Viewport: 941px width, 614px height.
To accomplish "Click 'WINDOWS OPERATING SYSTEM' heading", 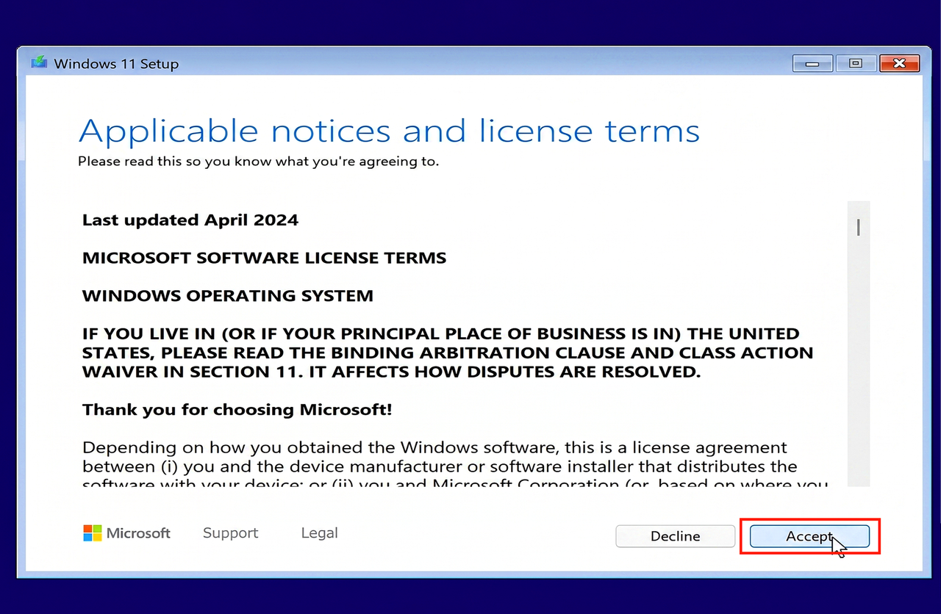I will (228, 296).
